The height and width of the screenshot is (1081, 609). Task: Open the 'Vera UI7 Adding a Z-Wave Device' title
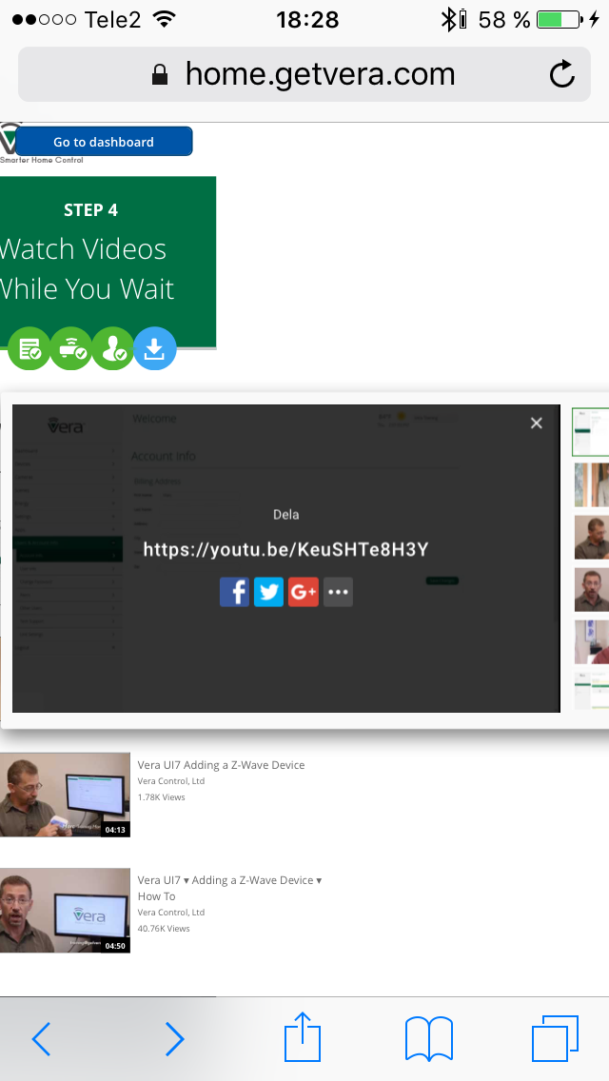[x=221, y=764]
